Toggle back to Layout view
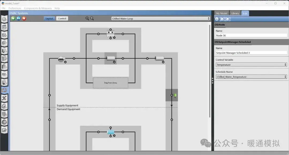This screenshot has width=289, height=155. [49, 19]
